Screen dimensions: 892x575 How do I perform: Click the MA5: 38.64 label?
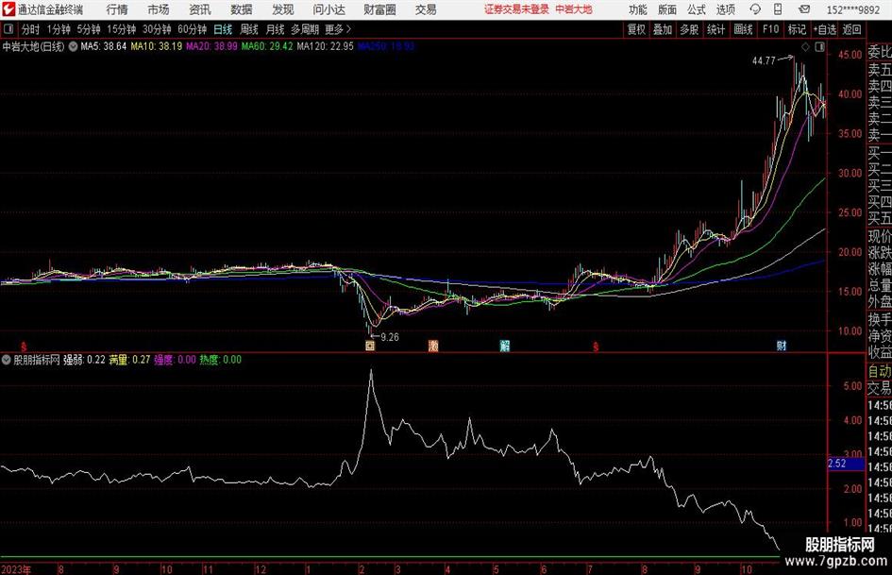(x=103, y=46)
